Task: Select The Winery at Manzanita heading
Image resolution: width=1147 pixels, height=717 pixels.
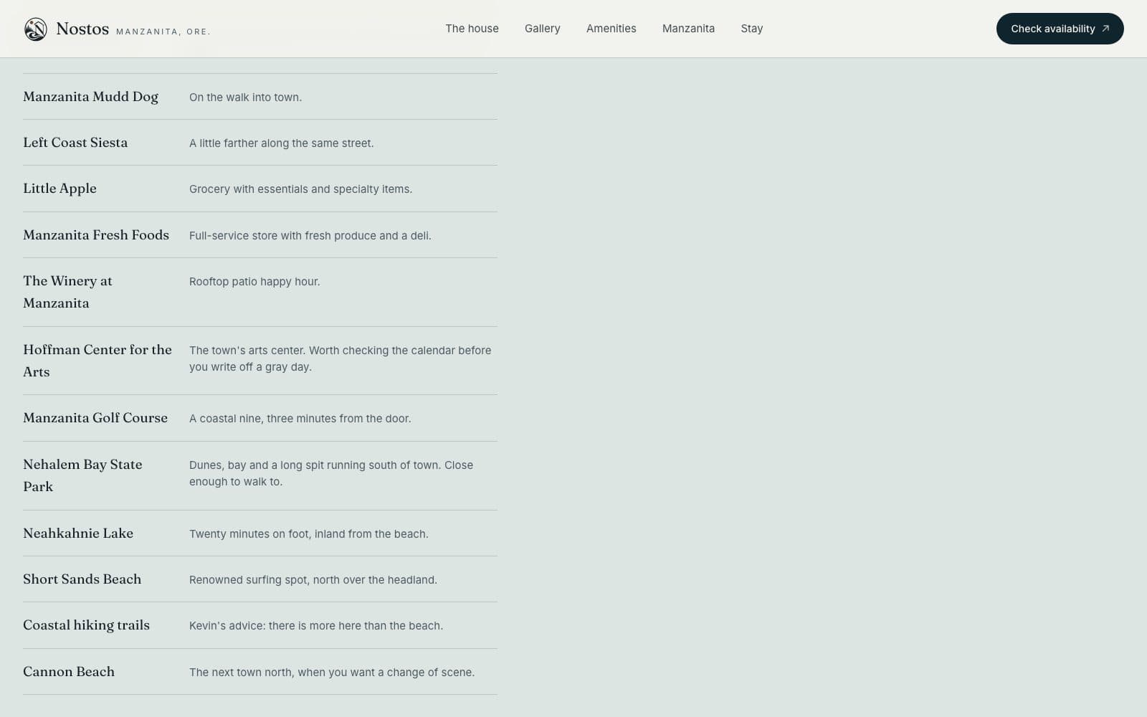Action: 67,292
